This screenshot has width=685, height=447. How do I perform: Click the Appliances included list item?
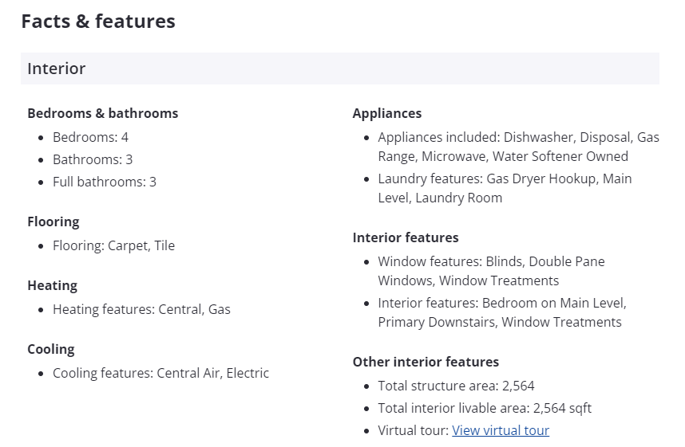[x=518, y=147]
